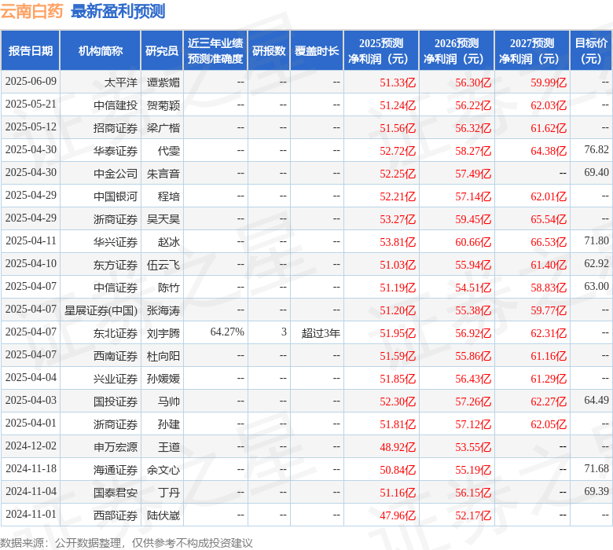Click the 2027预测净利润 column header

point(531,51)
